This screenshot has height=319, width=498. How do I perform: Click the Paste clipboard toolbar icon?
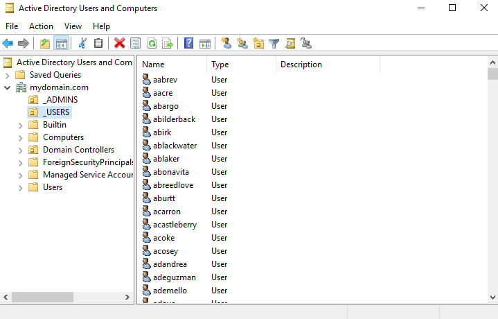point(98,43)
